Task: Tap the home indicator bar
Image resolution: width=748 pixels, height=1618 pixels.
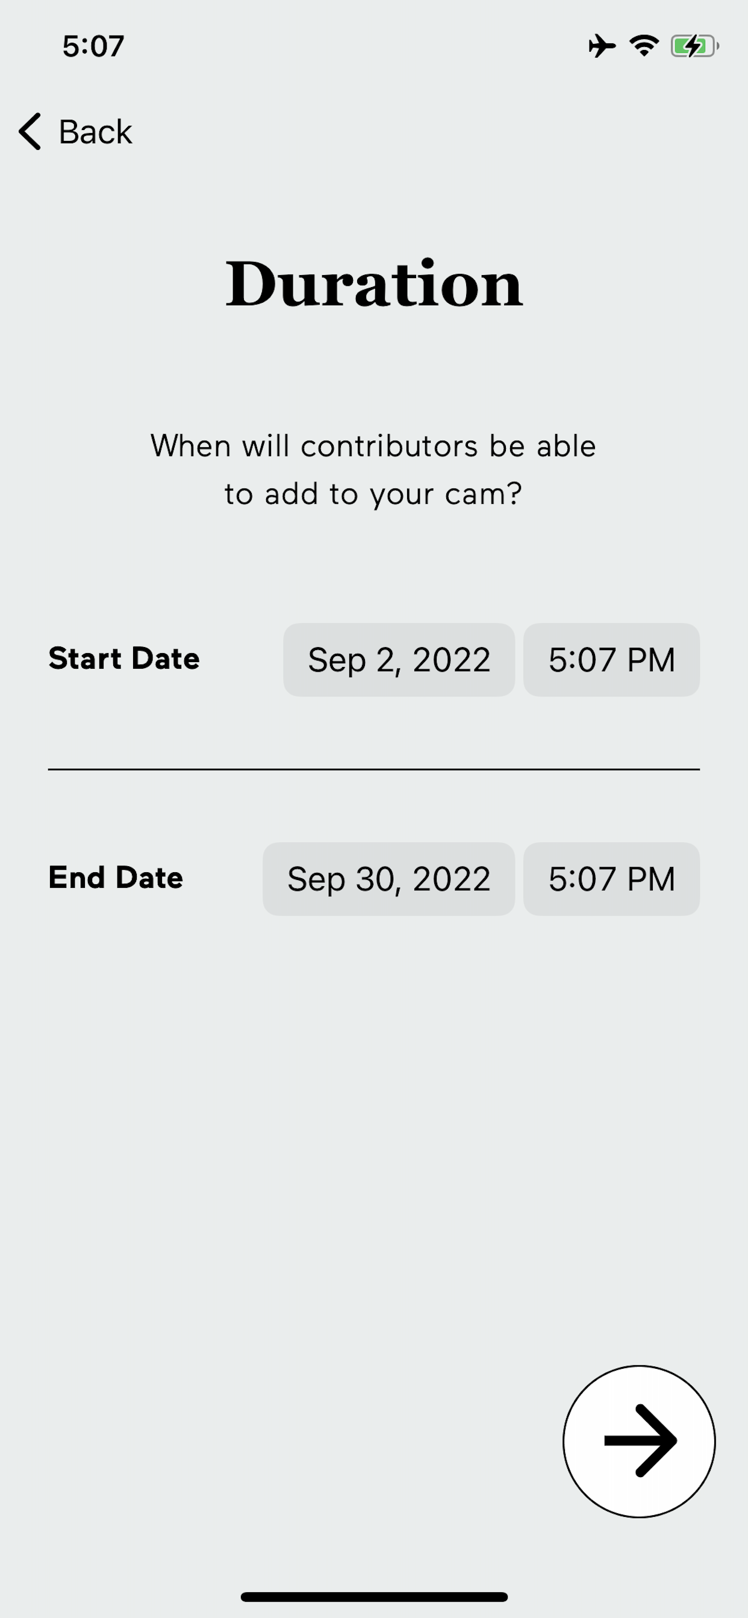Action: [374, 1597]
